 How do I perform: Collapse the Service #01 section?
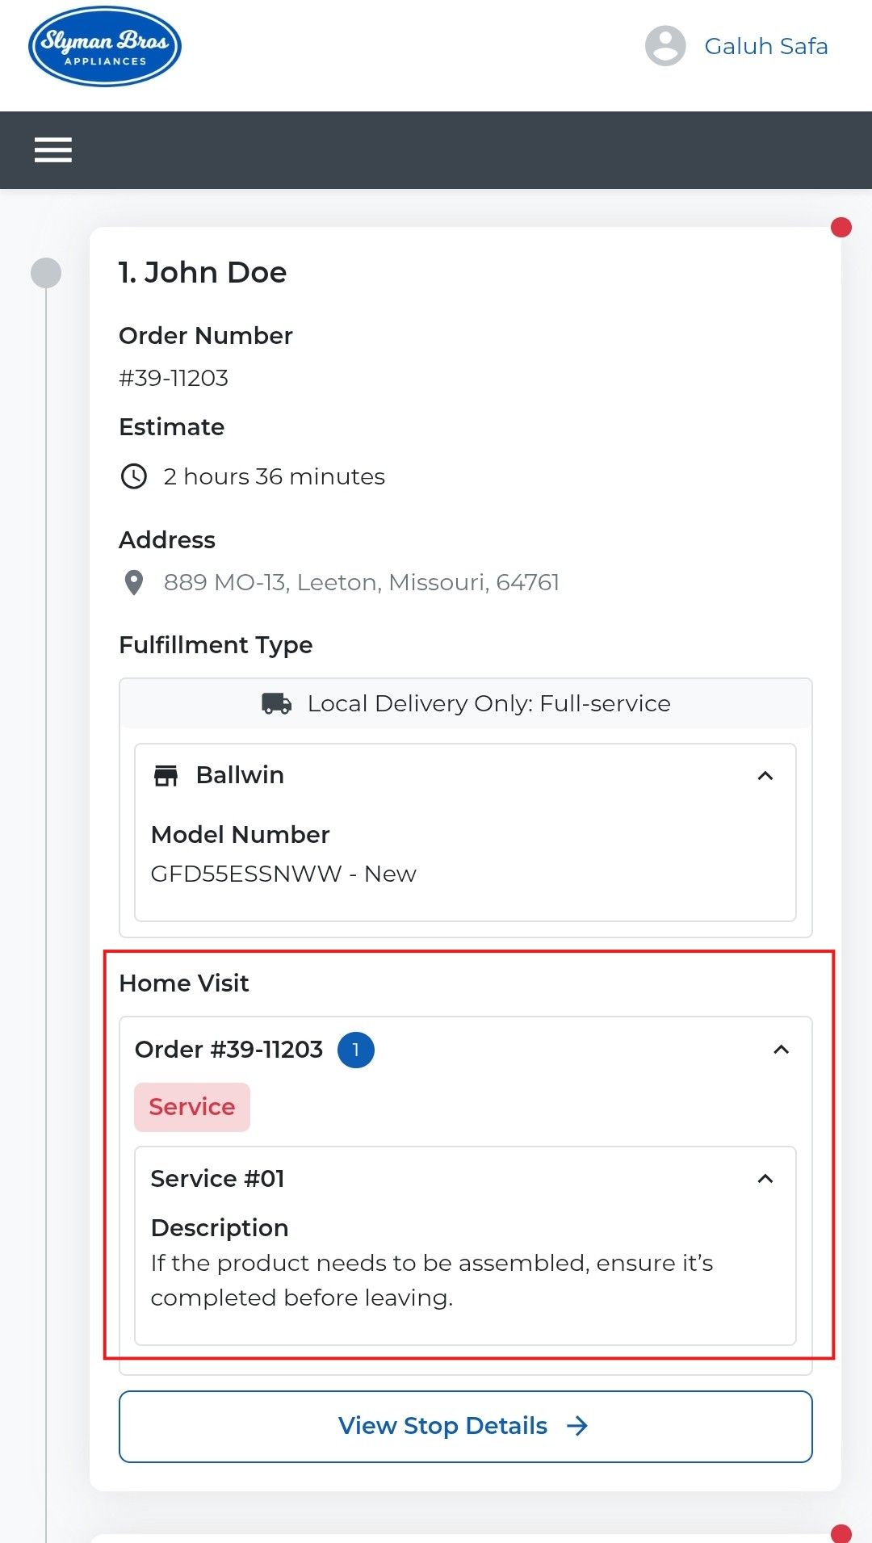(x=765, y=1179)
